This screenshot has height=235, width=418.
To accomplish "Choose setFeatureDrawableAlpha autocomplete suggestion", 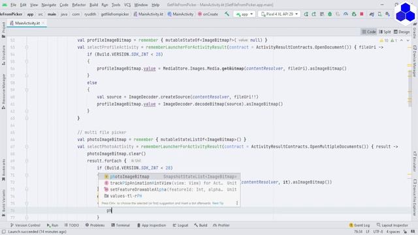I will [169, 189].
